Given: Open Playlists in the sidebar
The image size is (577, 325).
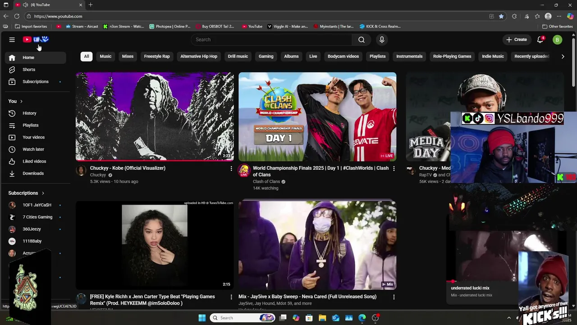Looking at the screenshot, I should click(35, 125).
